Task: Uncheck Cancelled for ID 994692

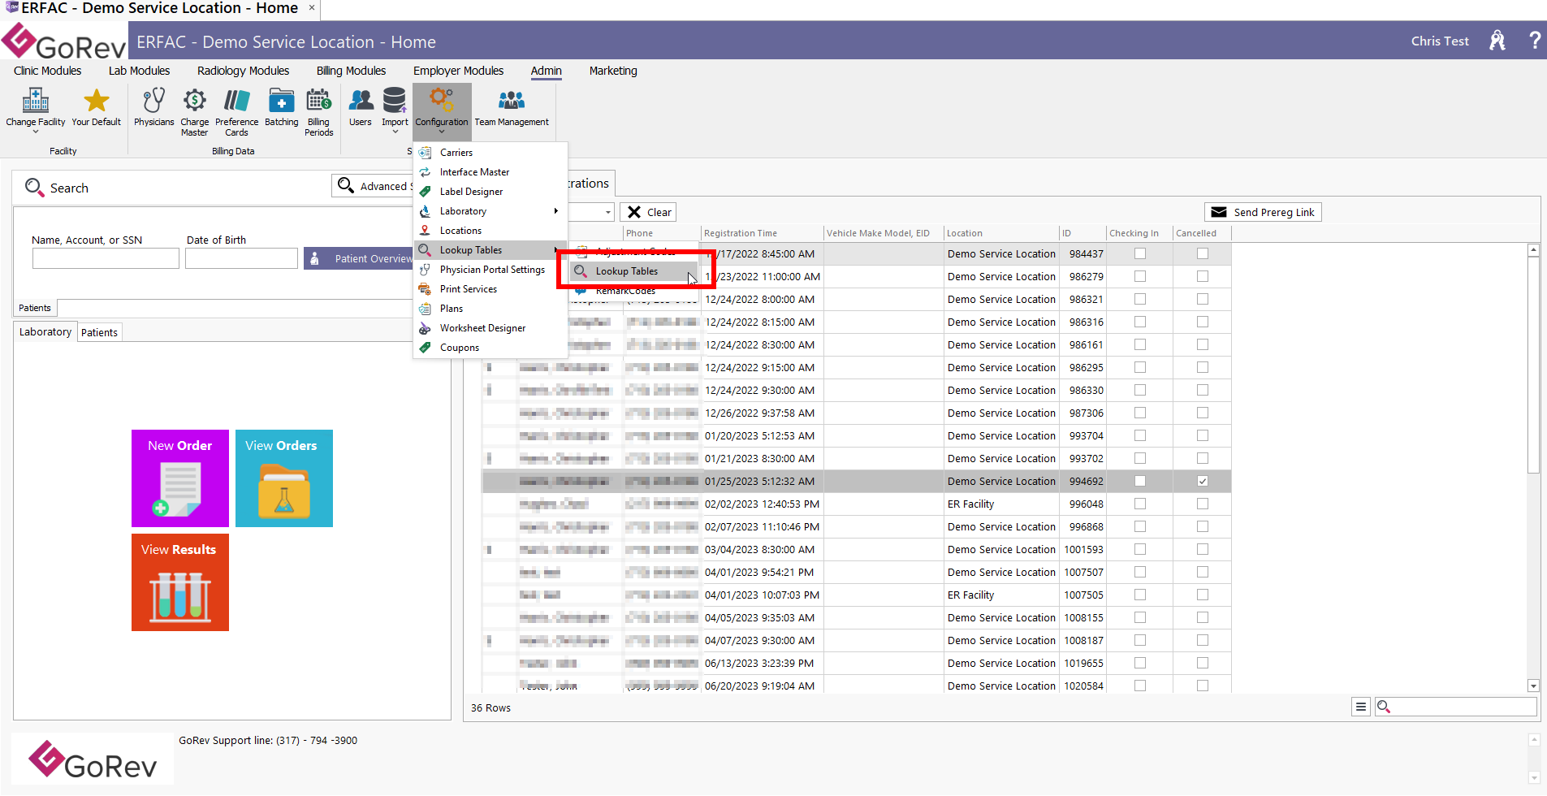Action: point(1203,482)
